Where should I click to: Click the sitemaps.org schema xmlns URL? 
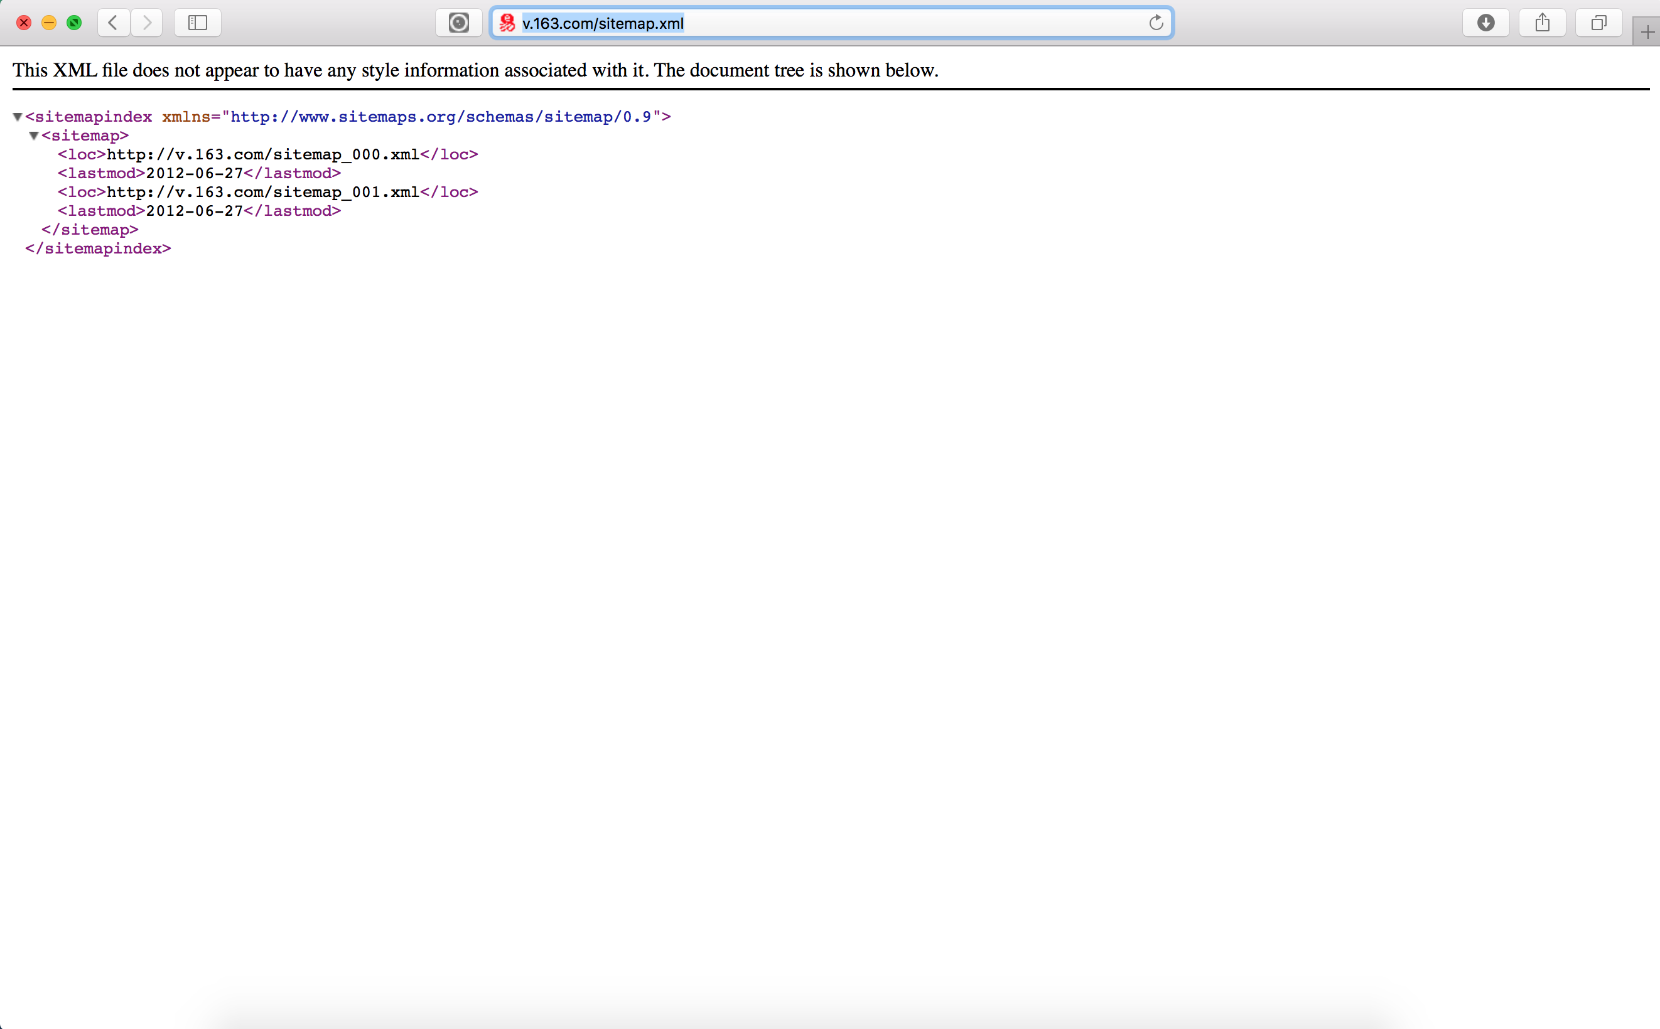coord(441,117)
